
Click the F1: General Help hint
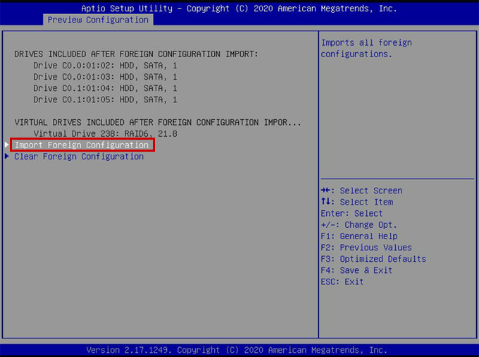(359, 236)
